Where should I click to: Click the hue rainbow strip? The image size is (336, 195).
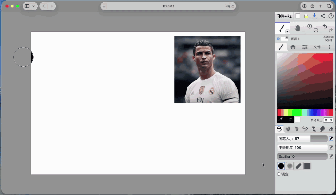[x=305, y=112]
